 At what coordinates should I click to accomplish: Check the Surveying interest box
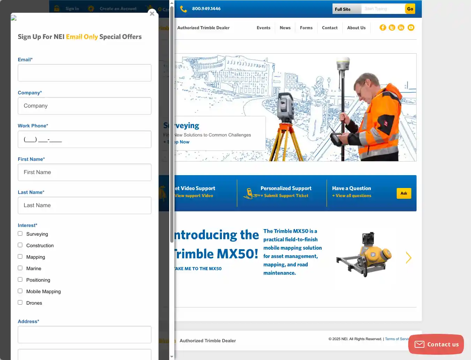20,234
